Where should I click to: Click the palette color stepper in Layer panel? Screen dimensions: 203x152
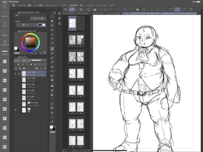[19, 61]
